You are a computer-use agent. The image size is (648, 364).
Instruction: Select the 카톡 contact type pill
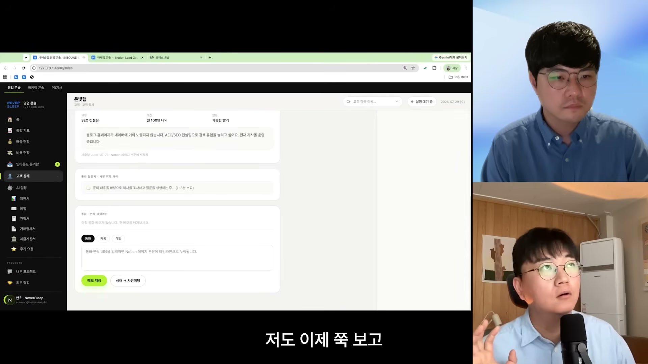click(x=103, y=239)
